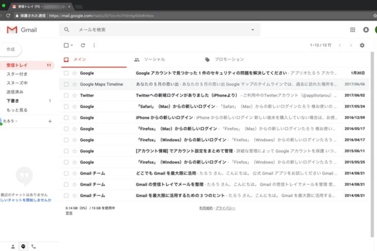Start a new chat link
This screenshot has height=251, width=377.
point(26,200)
